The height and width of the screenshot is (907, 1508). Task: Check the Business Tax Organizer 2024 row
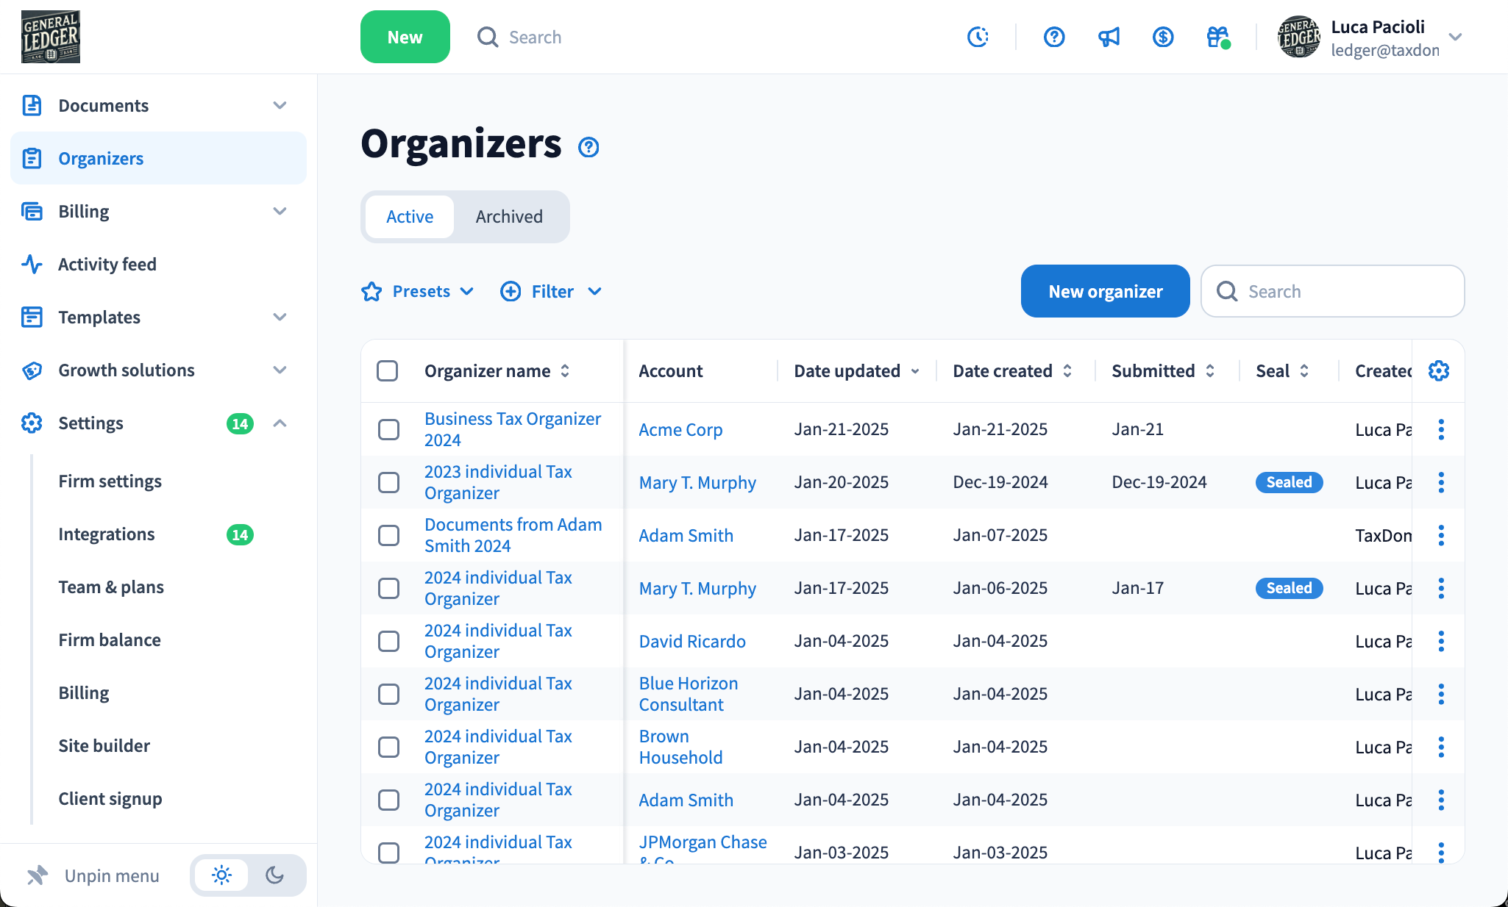388,429
